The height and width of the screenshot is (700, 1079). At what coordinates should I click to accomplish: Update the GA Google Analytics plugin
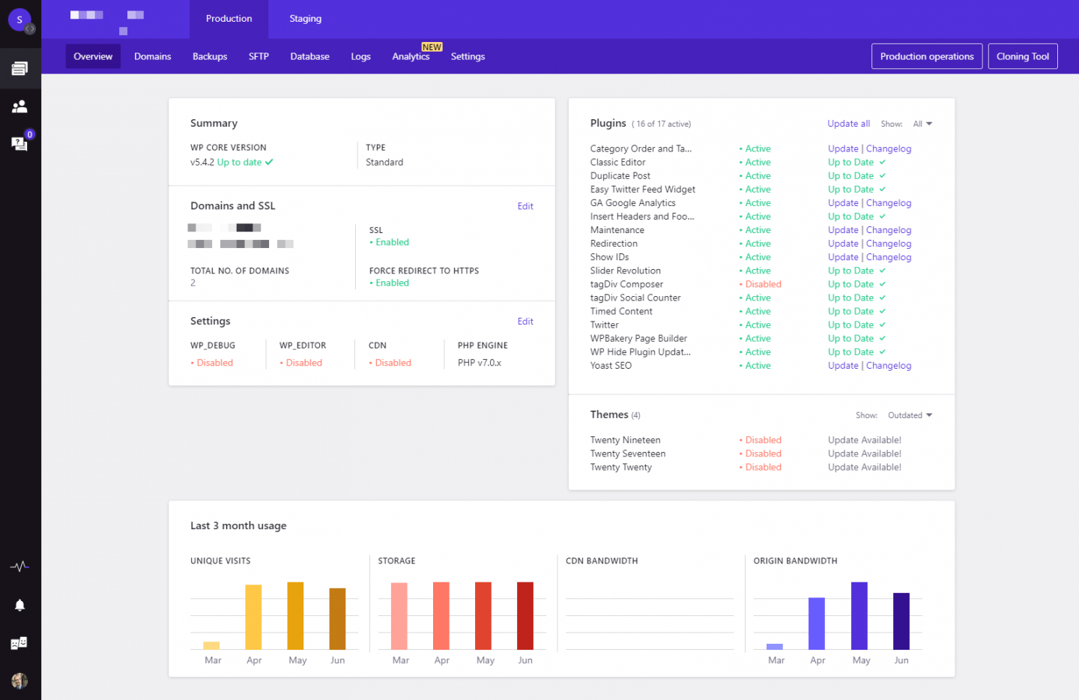click(x=843, y=203)
